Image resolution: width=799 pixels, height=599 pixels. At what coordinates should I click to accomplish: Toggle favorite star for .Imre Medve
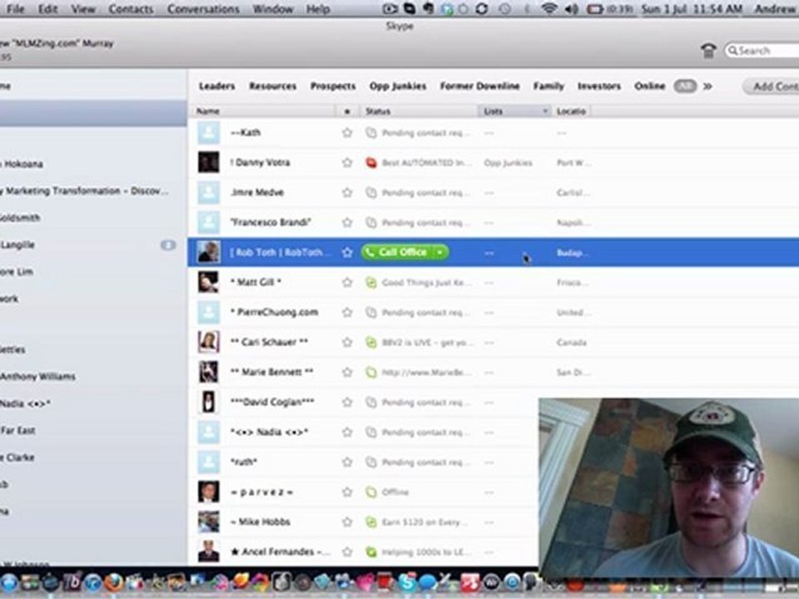click(x=347, y=192)
